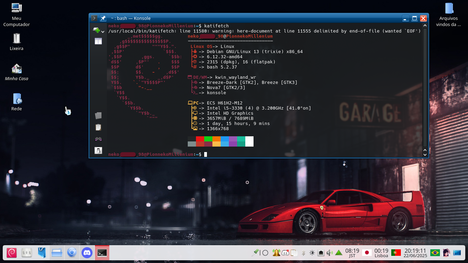
Task: Click the show desktop icon at panel end
Action: point(457,253)
